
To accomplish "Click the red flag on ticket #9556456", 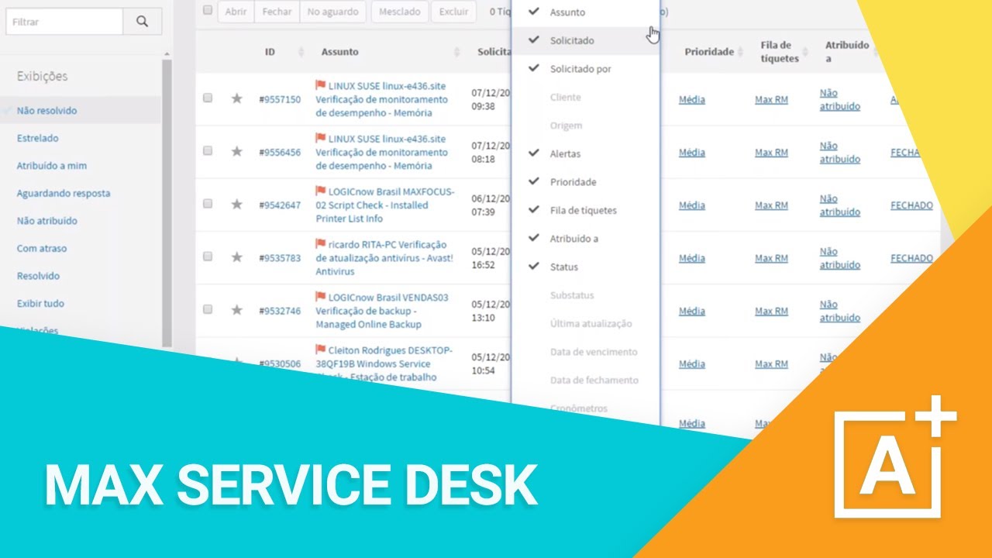I will [320, 138].
